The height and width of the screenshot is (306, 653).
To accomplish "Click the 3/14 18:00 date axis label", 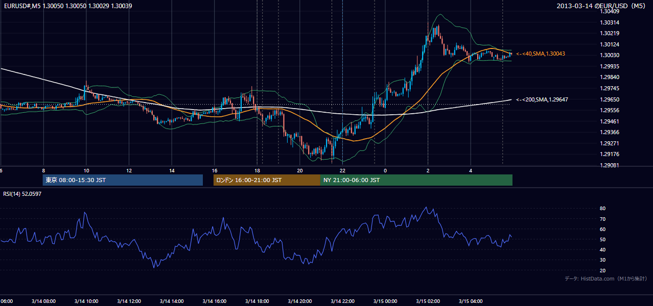I will 257,301.
